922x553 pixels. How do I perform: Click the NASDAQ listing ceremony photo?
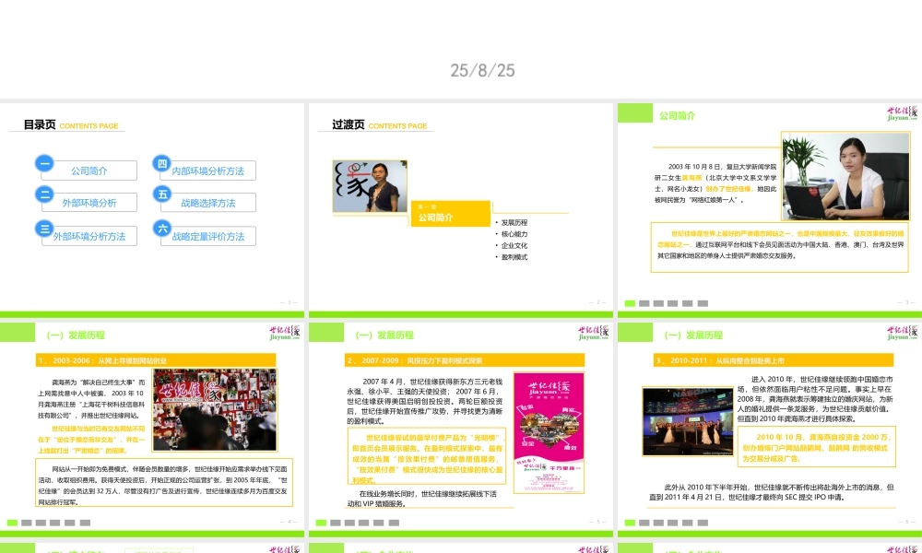(x=688, y=421)
